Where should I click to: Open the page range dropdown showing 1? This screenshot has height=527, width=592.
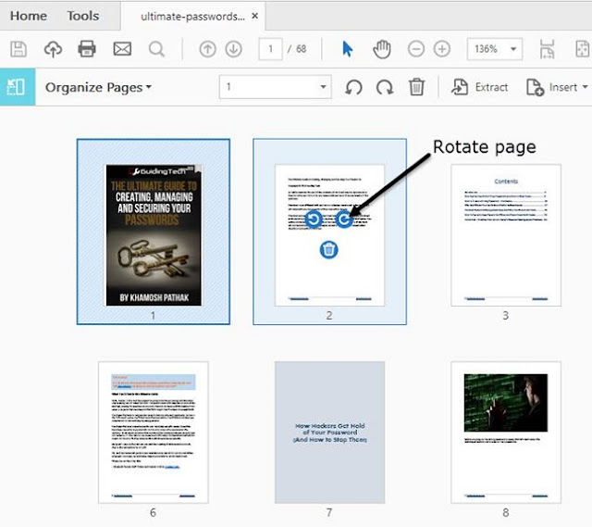(323, 87)
